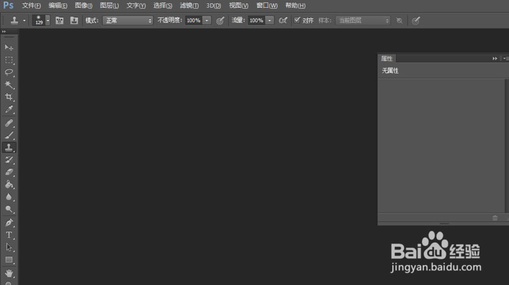Toggle the Brush panel
The image size is (509, 285).
[x=60, y=20]
